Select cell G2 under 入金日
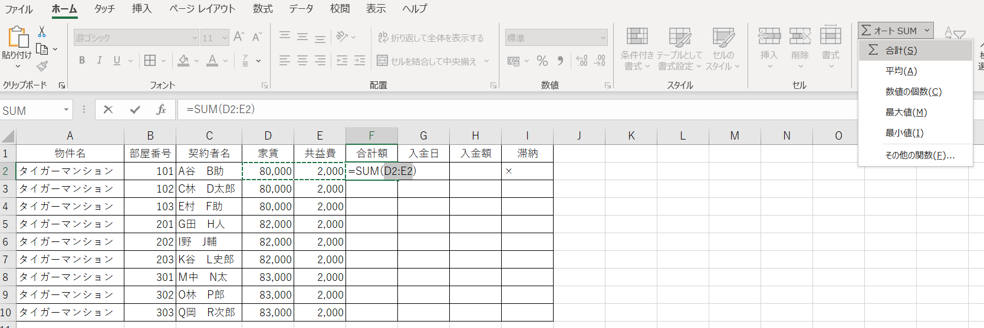Screen dimensions: 984x328 [423, 171]
